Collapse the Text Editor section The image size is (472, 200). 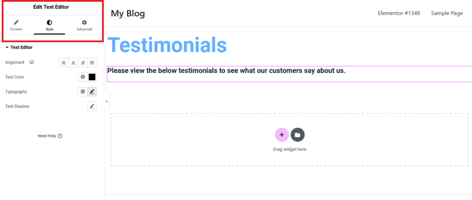click(19, 47)
